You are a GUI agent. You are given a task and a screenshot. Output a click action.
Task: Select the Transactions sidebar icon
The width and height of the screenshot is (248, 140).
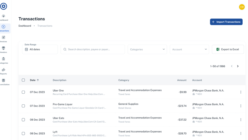tap(4, 27)
